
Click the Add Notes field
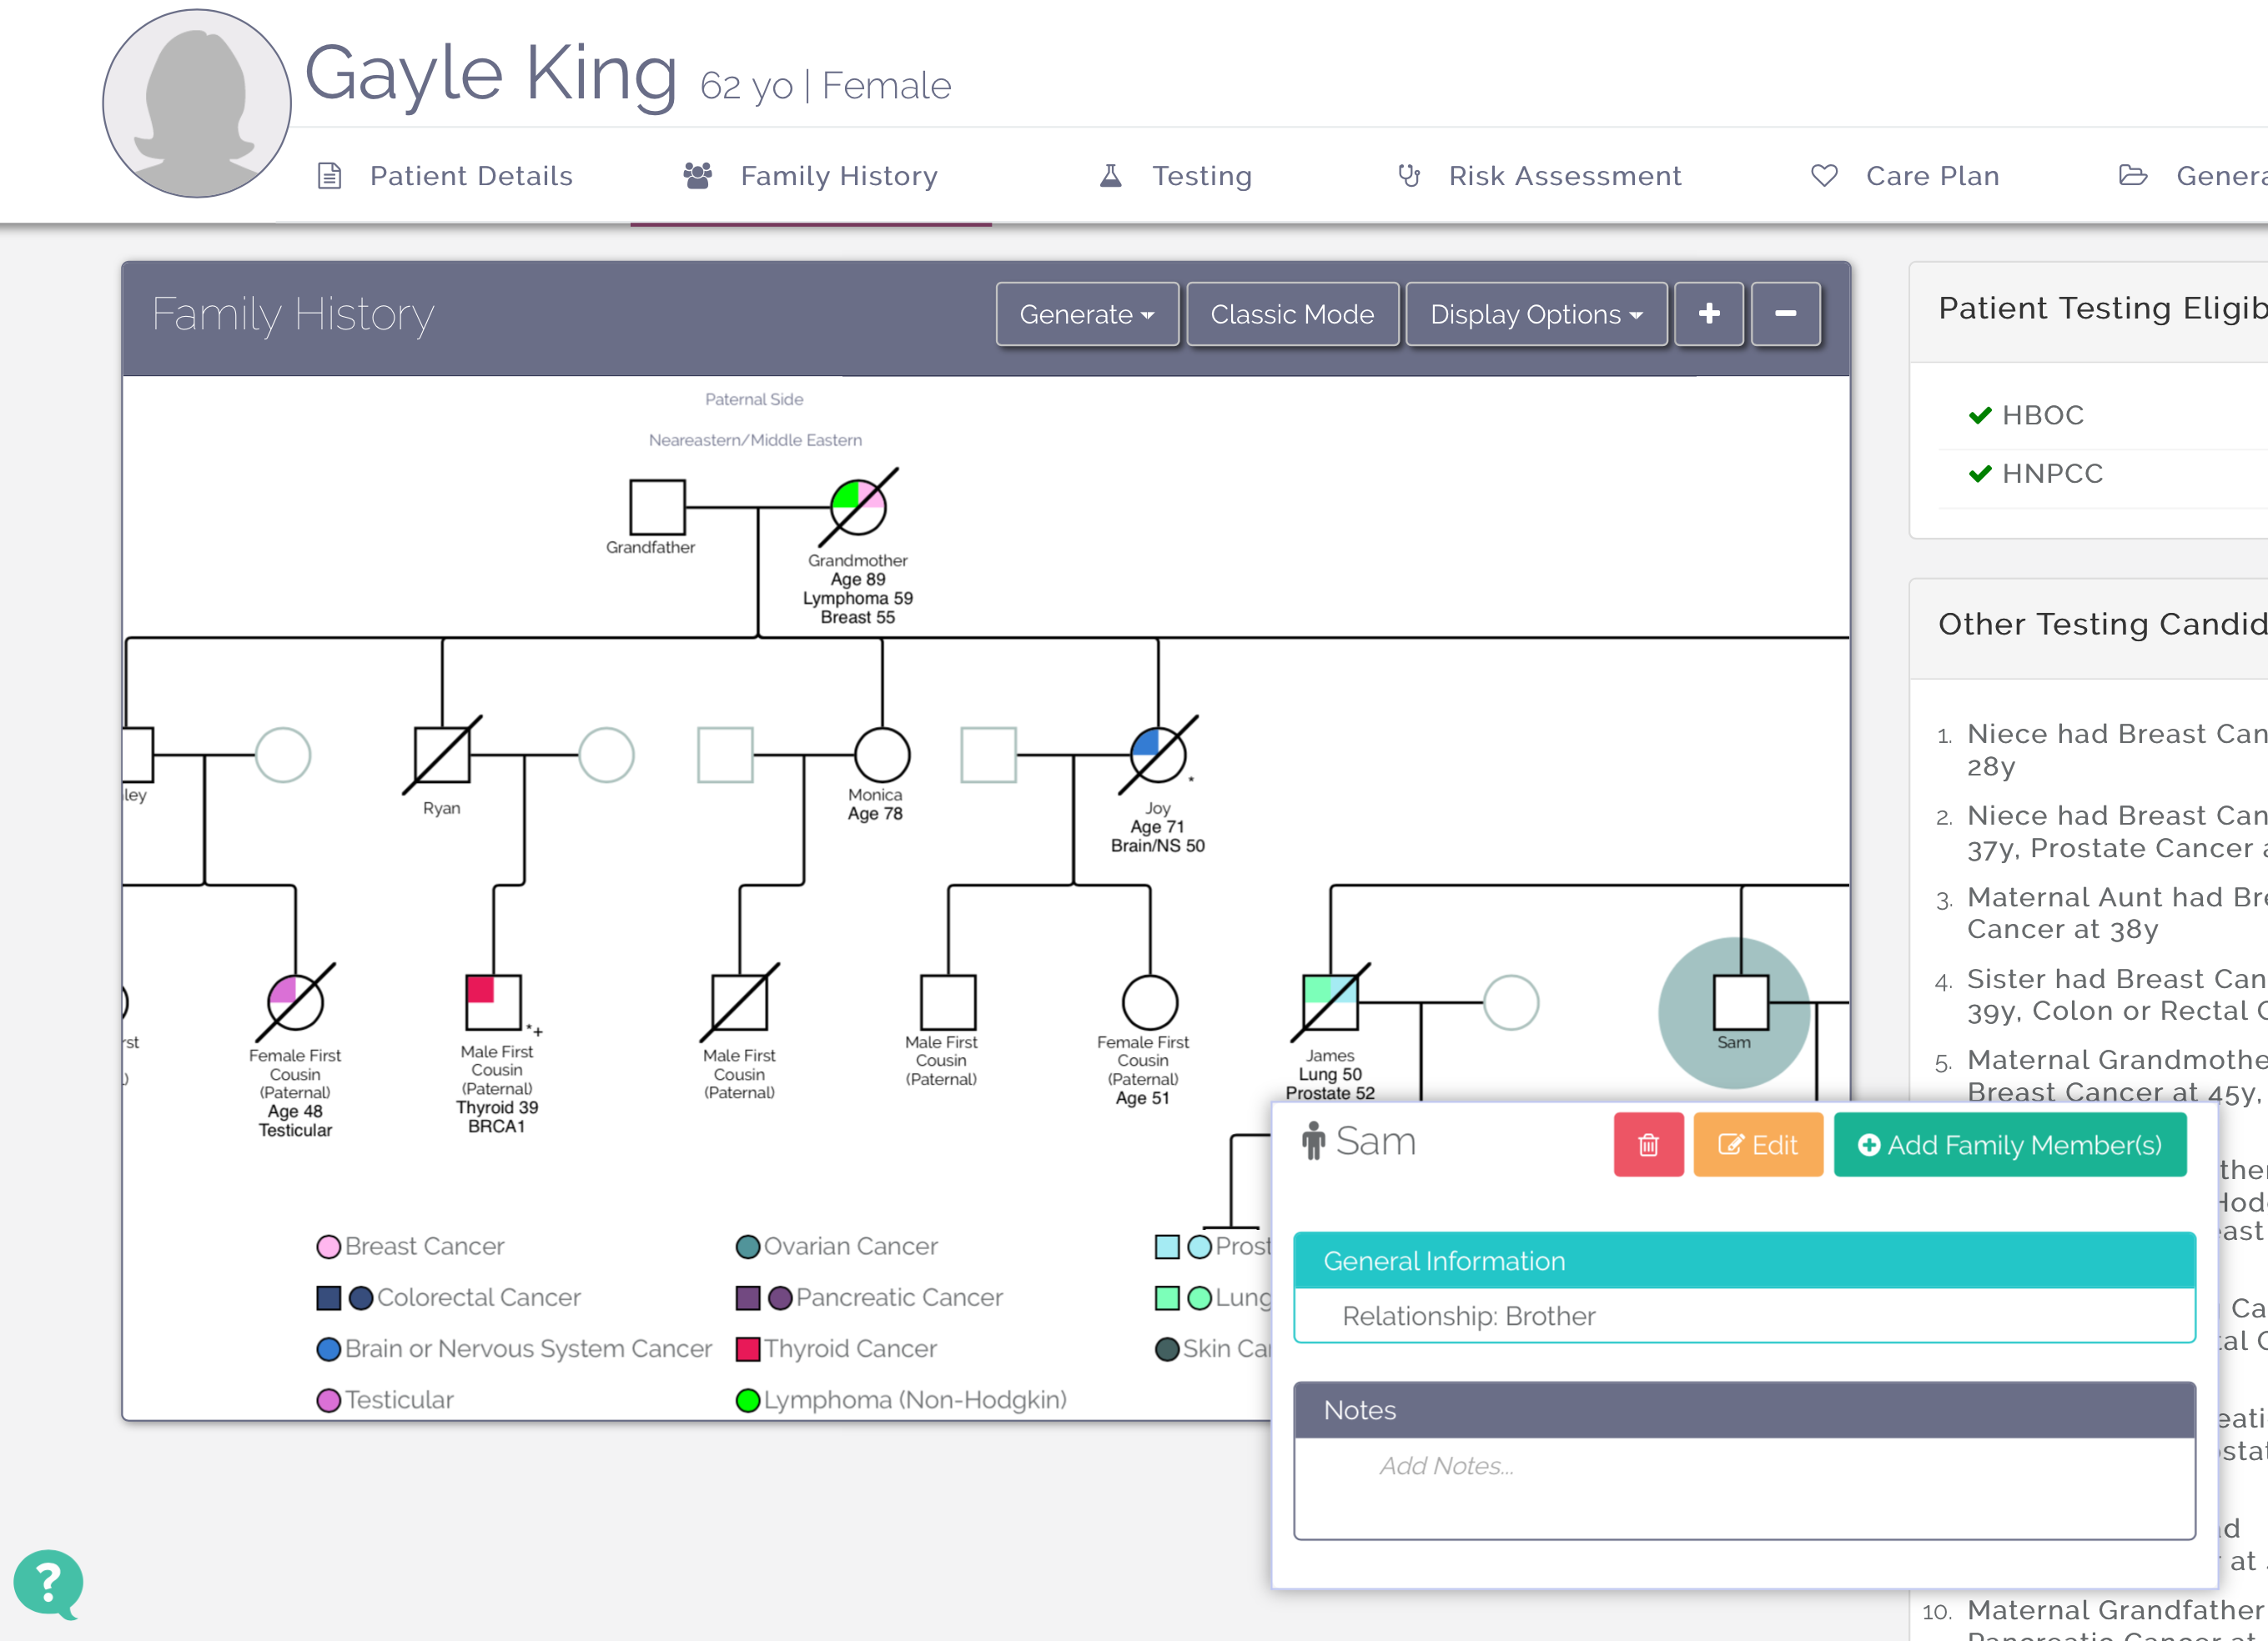1744,1487
